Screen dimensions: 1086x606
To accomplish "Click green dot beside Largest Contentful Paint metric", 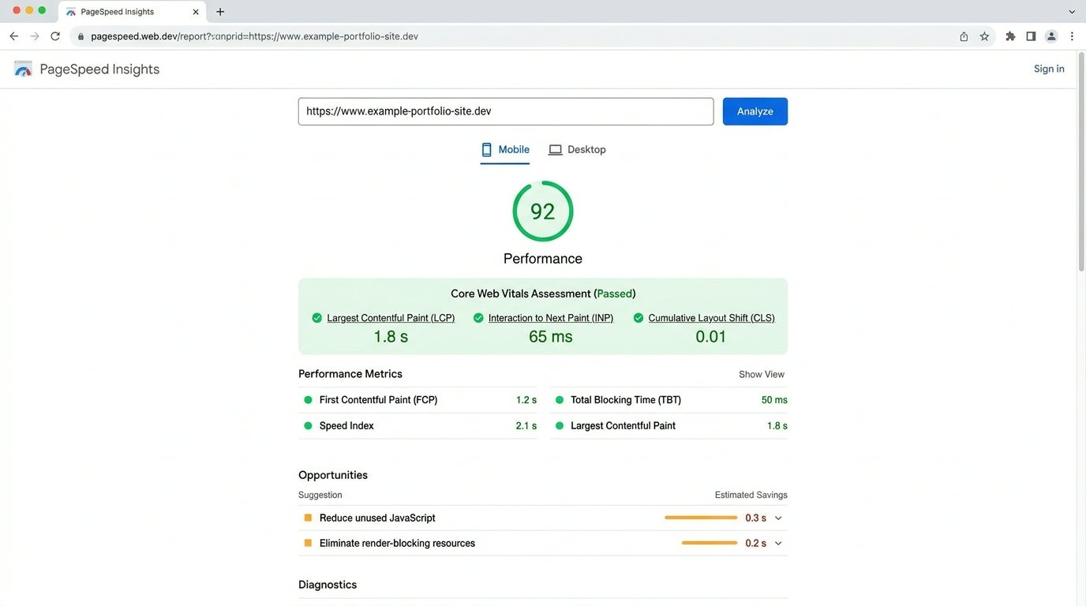I will click(x=560, y=426).
